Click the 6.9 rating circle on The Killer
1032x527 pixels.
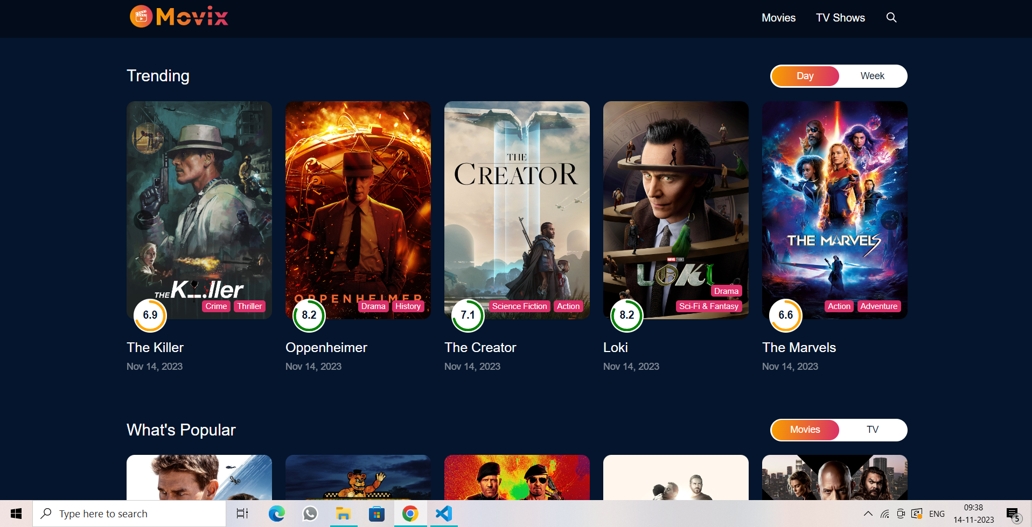[150, 315]
